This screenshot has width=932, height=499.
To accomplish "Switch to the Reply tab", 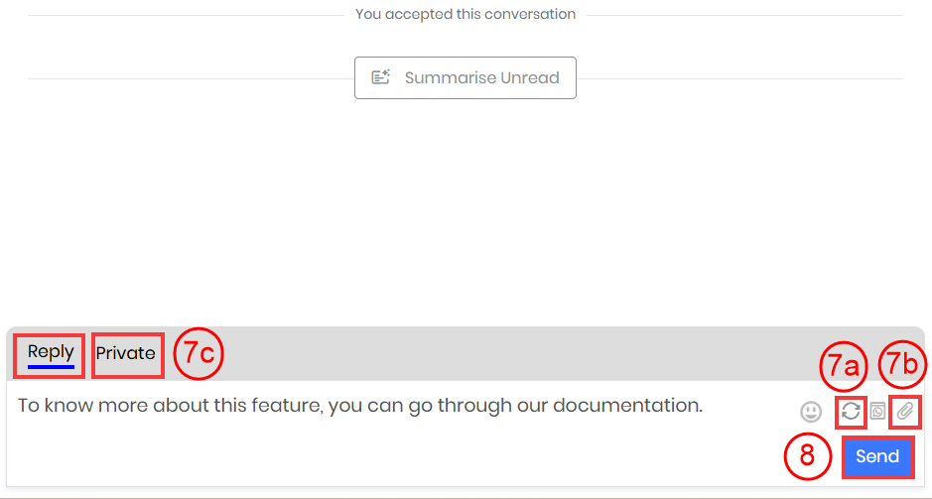I will tap(51, 352).
